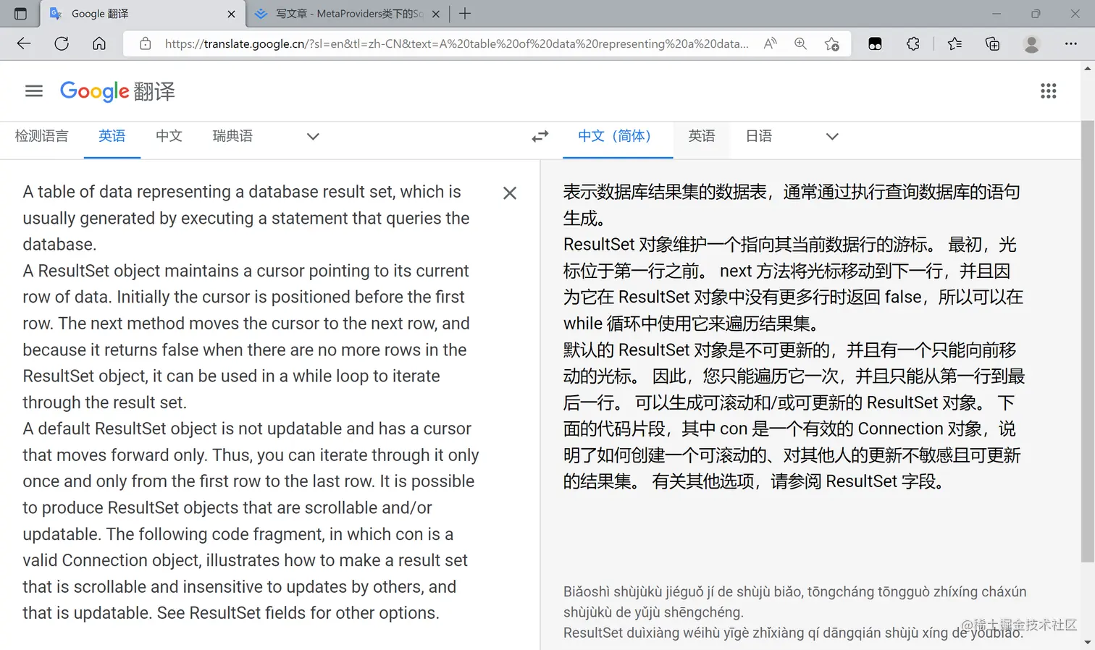The width and height of the screenshot is (1095, 650).
Task: Select 英语 as target language
Action: 702,136
